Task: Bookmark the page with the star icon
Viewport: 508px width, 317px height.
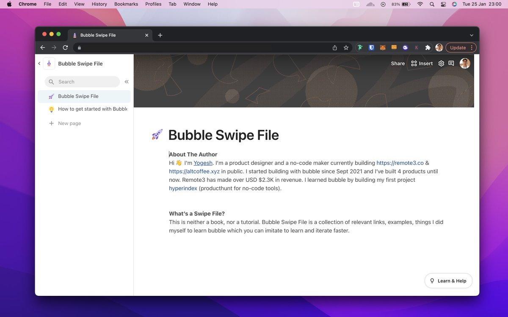Action: [346, 48]
